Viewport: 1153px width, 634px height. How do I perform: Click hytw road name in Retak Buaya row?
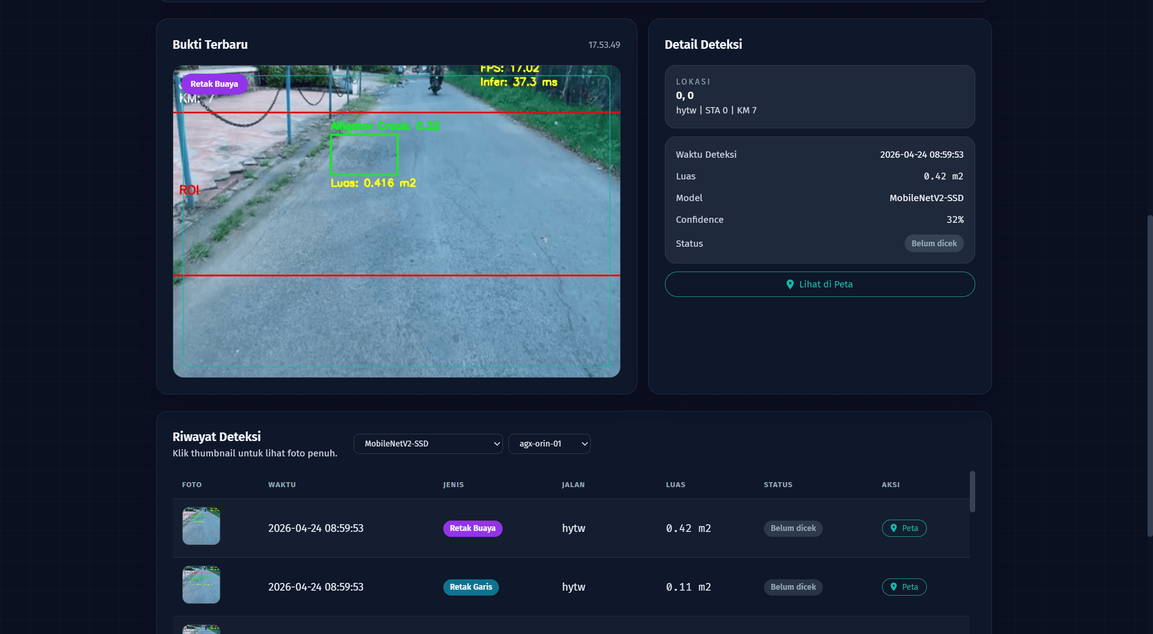tap(573, 528)
